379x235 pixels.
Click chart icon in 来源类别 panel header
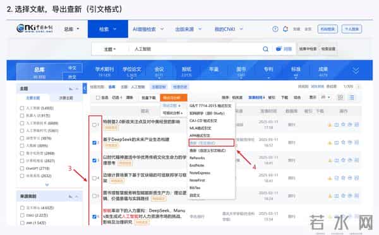(x=71, y=197)
